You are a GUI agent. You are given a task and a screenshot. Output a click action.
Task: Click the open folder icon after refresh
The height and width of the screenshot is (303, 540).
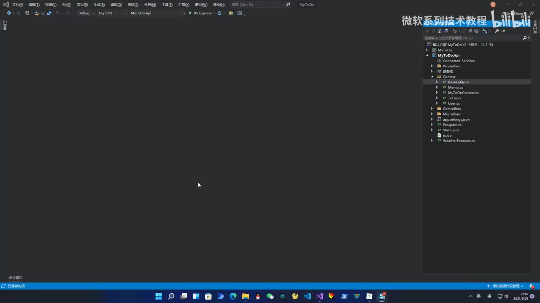pyautogui.click(x=231, y=13)
